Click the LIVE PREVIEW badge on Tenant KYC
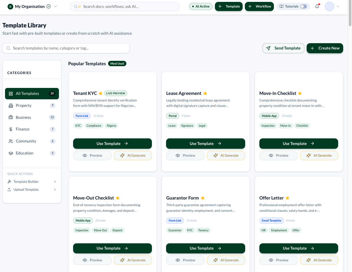Viewport: 352px width, 272px height. (x=116, y=93)
